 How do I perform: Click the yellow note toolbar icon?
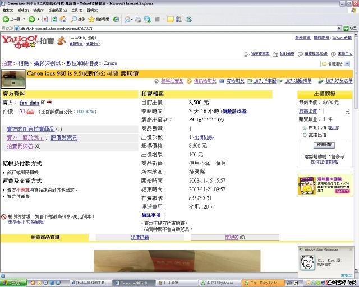point(170,20)
